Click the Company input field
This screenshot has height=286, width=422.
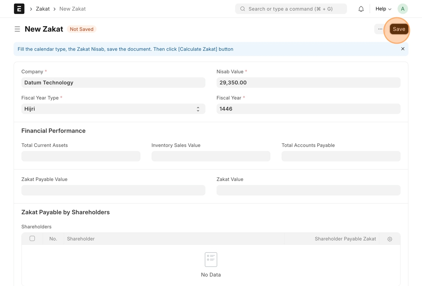pyautogui.click(x=113, y=82)
